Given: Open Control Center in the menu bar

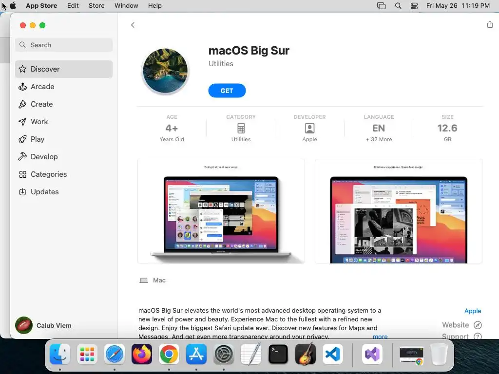Looking at the screenshot, I should click(414, 6).
